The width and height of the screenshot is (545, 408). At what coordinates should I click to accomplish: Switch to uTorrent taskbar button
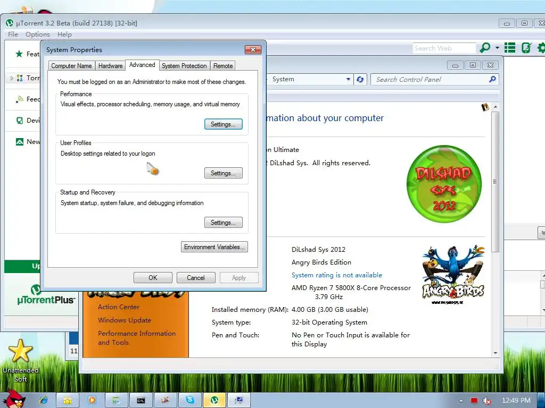(x=214, y=401)
